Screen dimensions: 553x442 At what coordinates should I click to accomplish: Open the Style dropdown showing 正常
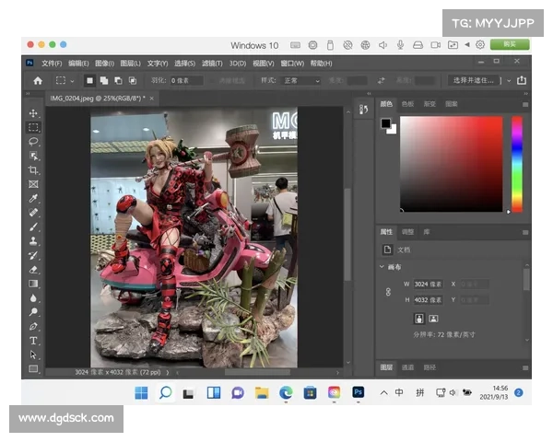(x=301, y=81)
